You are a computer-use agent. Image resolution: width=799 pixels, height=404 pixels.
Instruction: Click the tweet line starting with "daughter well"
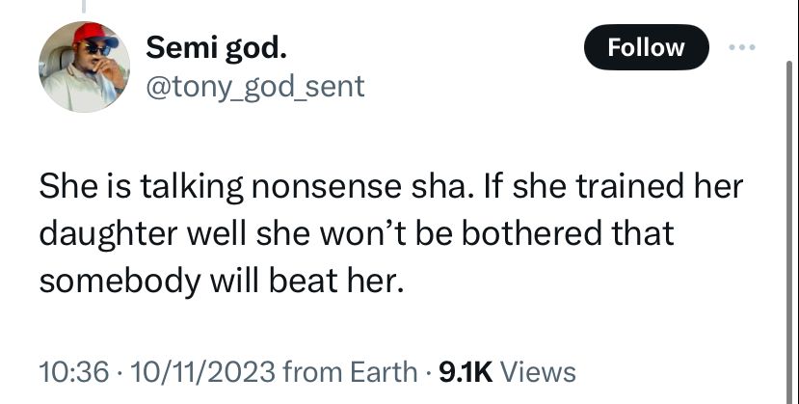pyautogui.click(x=357, y=233)
